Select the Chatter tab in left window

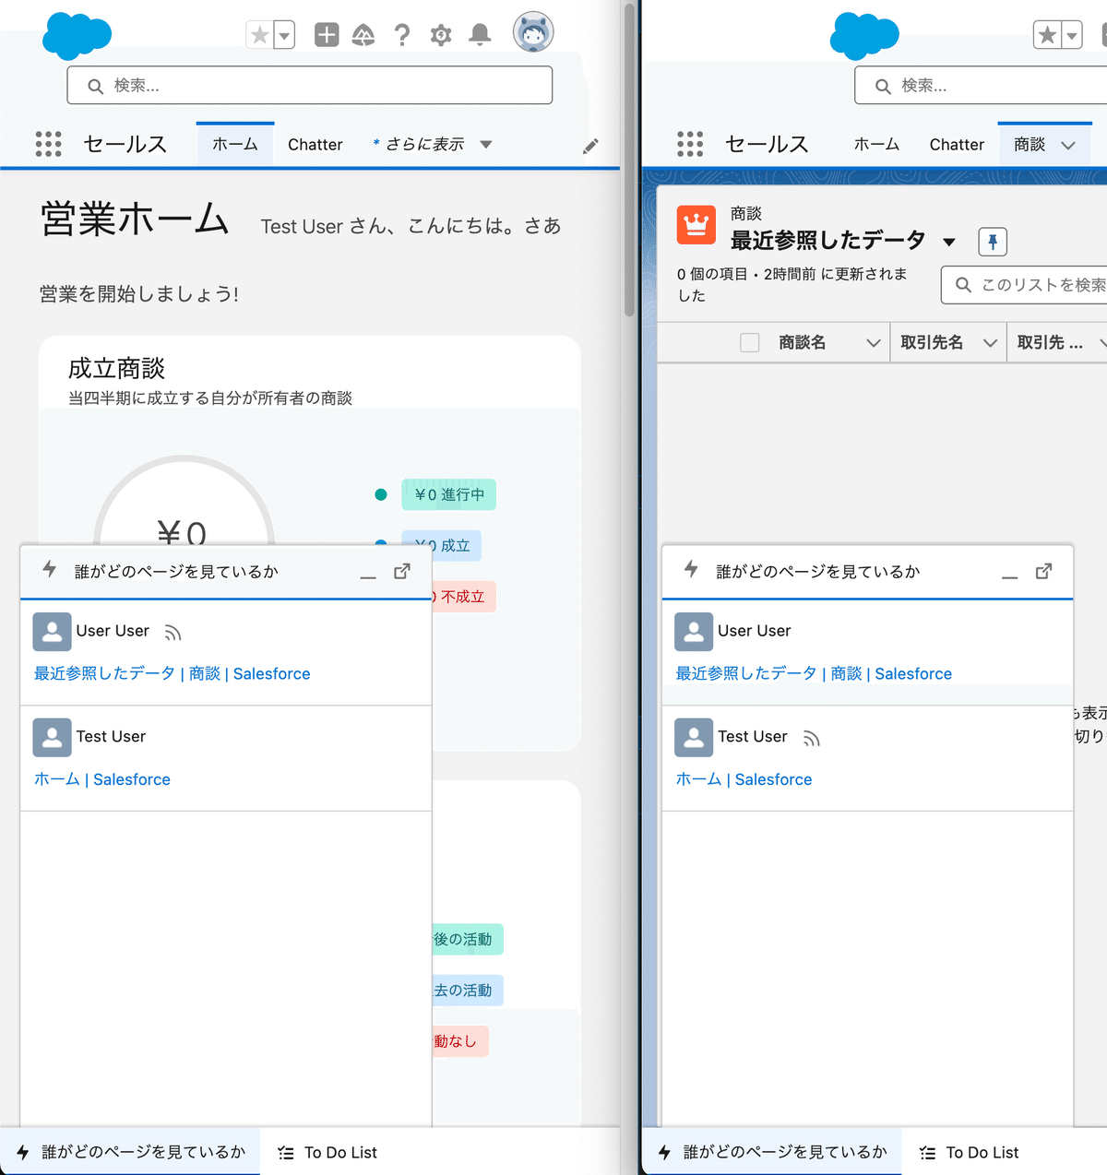pos(315,144)
